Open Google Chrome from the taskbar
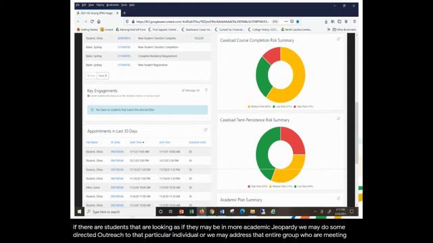Image resolution: width=433 pixels, height=243 pixels. click(x=212, y=211)
